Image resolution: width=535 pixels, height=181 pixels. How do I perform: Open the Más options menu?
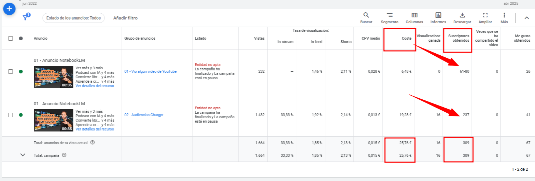(504, 15)
